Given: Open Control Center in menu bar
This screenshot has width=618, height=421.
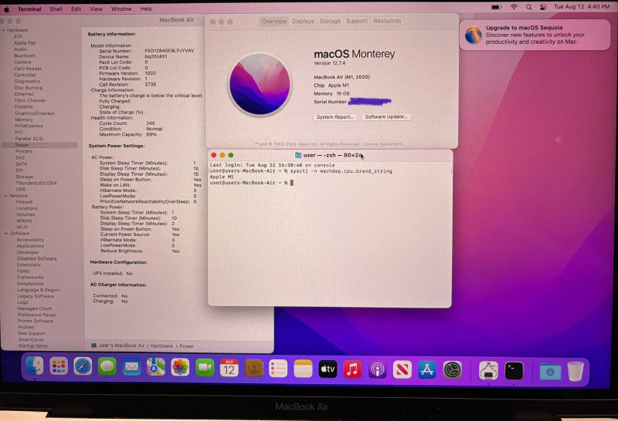Looking at the screenshot, I should pos(543,7).
